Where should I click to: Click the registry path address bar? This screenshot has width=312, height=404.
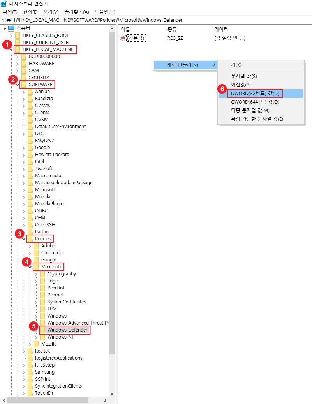(x=156, y=20)
